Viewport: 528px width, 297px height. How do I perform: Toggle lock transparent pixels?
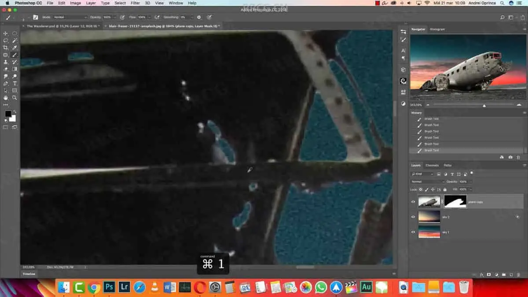point(420,189)
